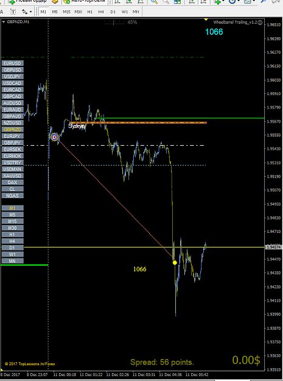Viewport: 283px width, 381px height.
Task: Click the New Order button in toolbar
Action: [x=27, y=1]
